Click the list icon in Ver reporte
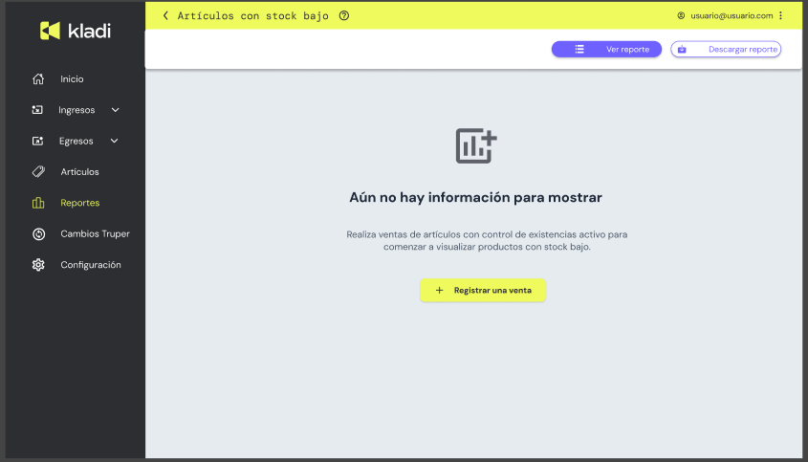 (x=579, y=49)
